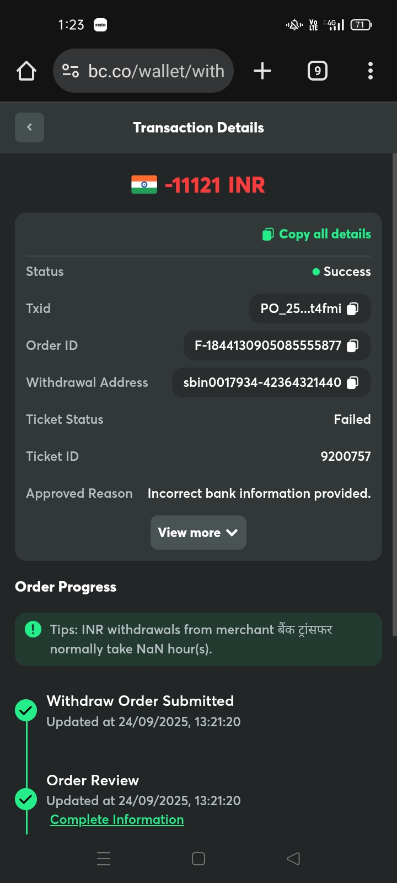Open a new tab with plus icon
The width and height of the screenshot is (397, 883).
tap(262, 71)
